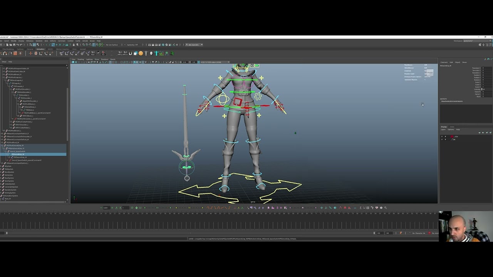The width and height of the screenshot is (493, 277).
Task: Open the Deform menu
Action: click(x=53, y=41)
